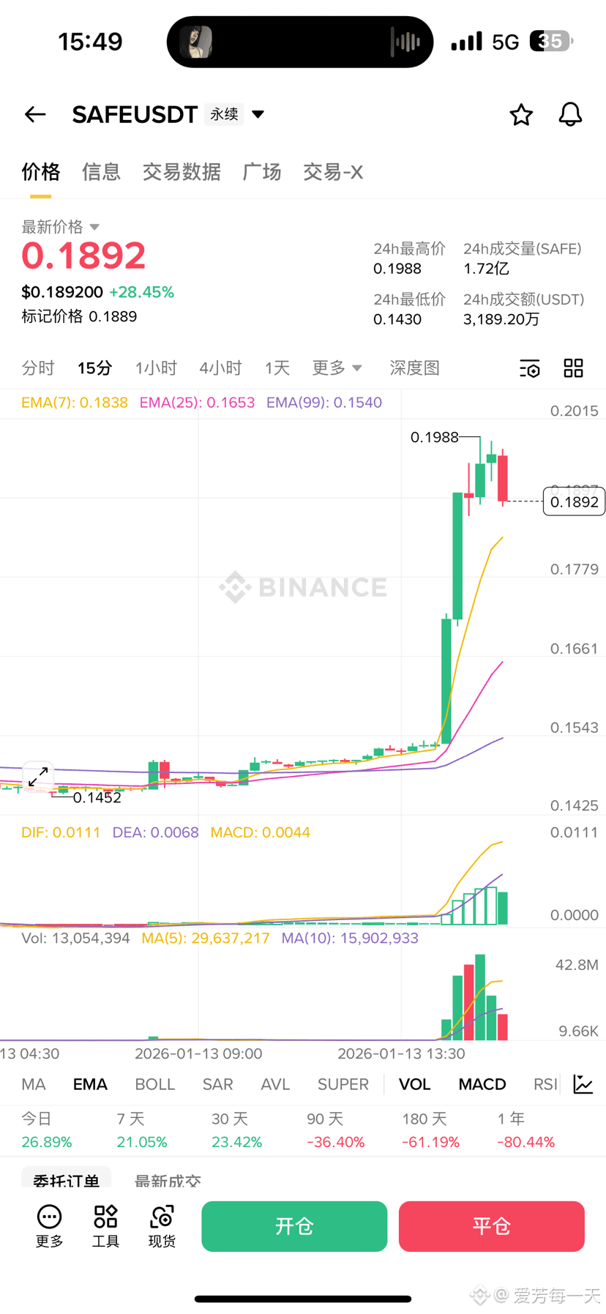
Task: Tap the current price tag 0.1892 on axis
Action: pyautogui.click(x=574, y=502)
